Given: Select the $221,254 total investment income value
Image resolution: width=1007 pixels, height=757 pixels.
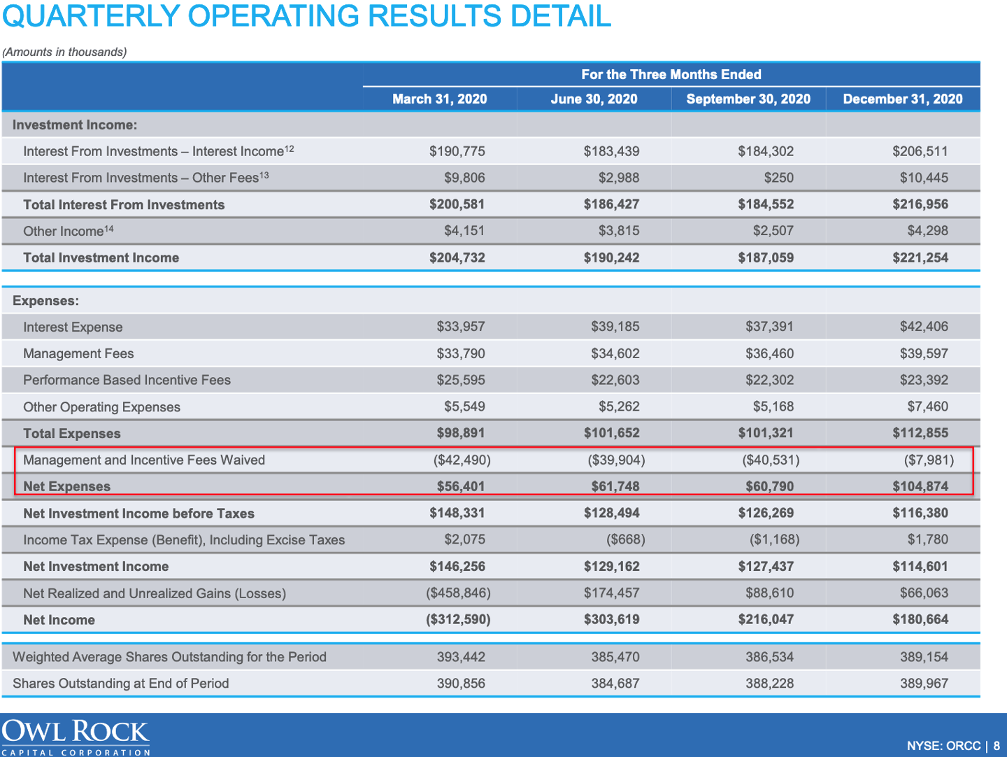Looking at the screenshot, I should tap(920, 257).
